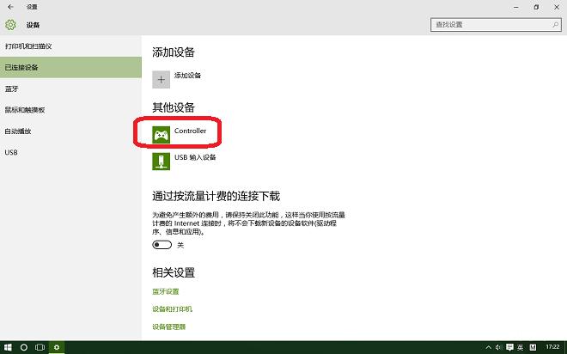Close the Settings window

click(x=557, y=7)
